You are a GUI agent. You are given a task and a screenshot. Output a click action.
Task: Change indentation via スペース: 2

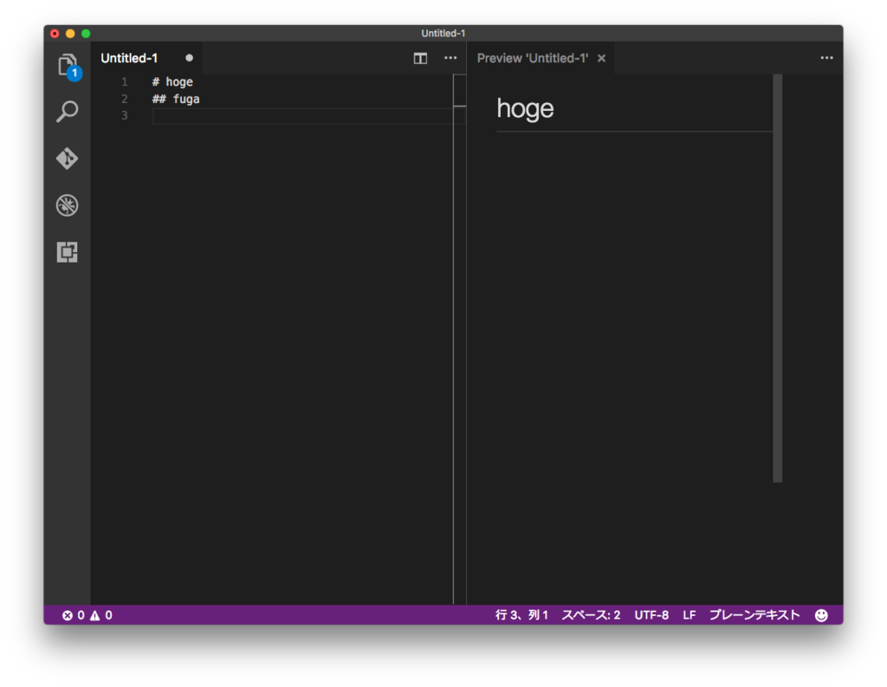(591, 615)
